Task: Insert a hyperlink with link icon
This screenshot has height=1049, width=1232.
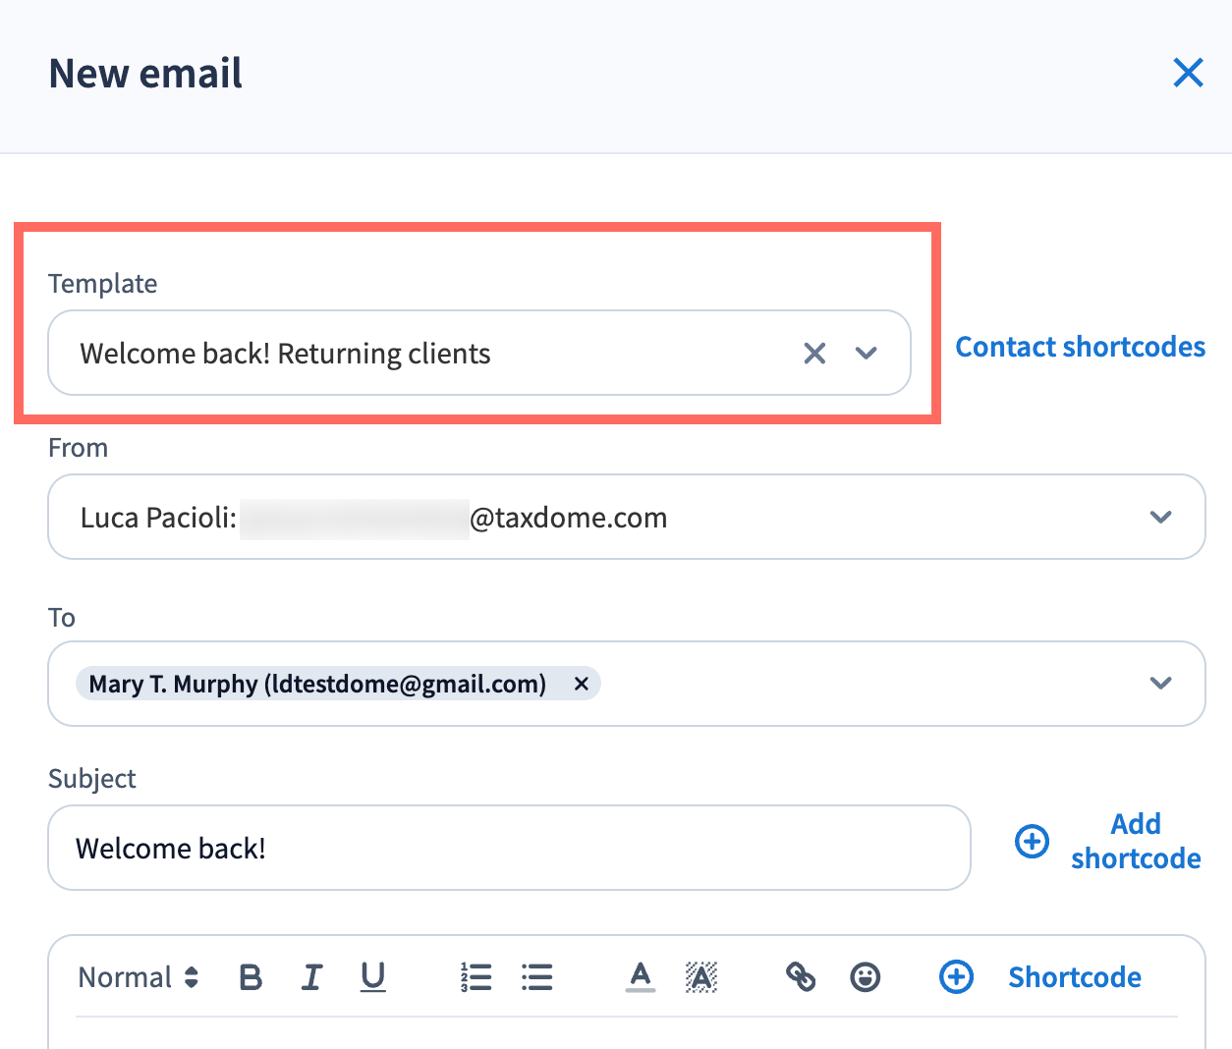Action: click(x=801, y=977)
